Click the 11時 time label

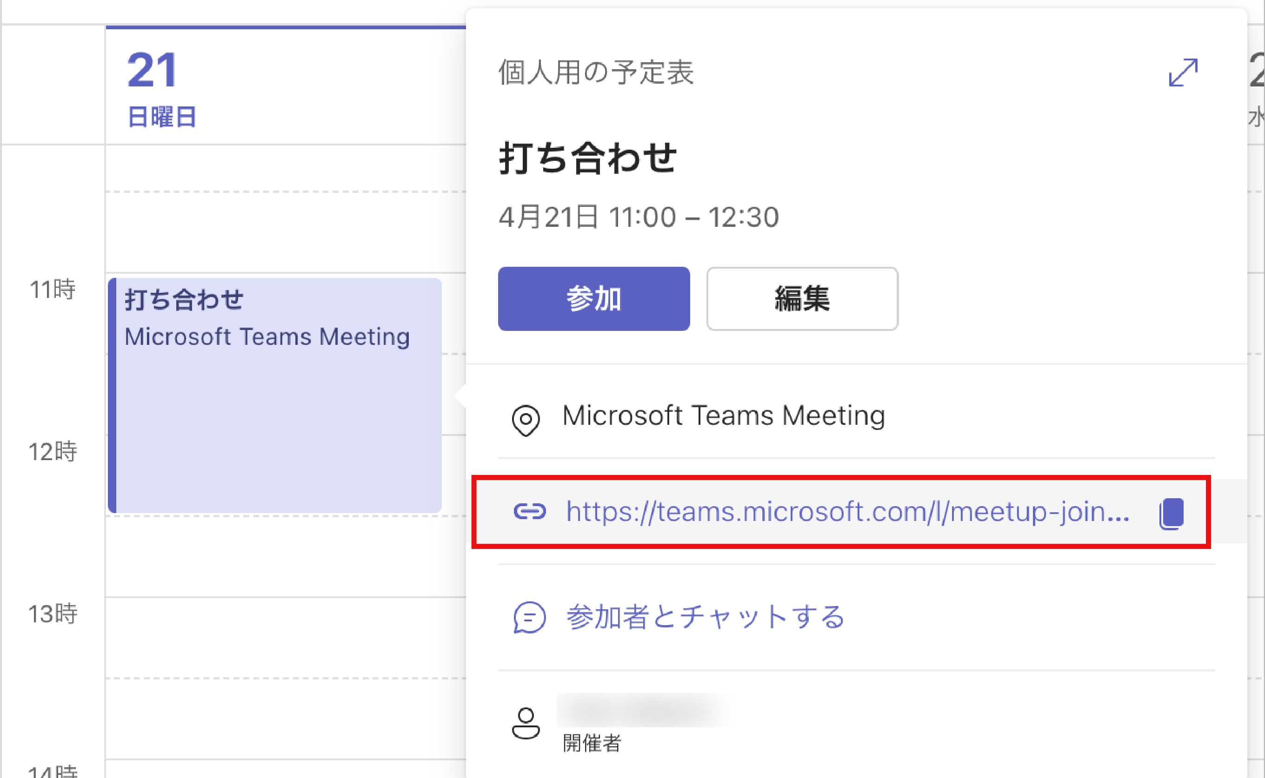53,289
